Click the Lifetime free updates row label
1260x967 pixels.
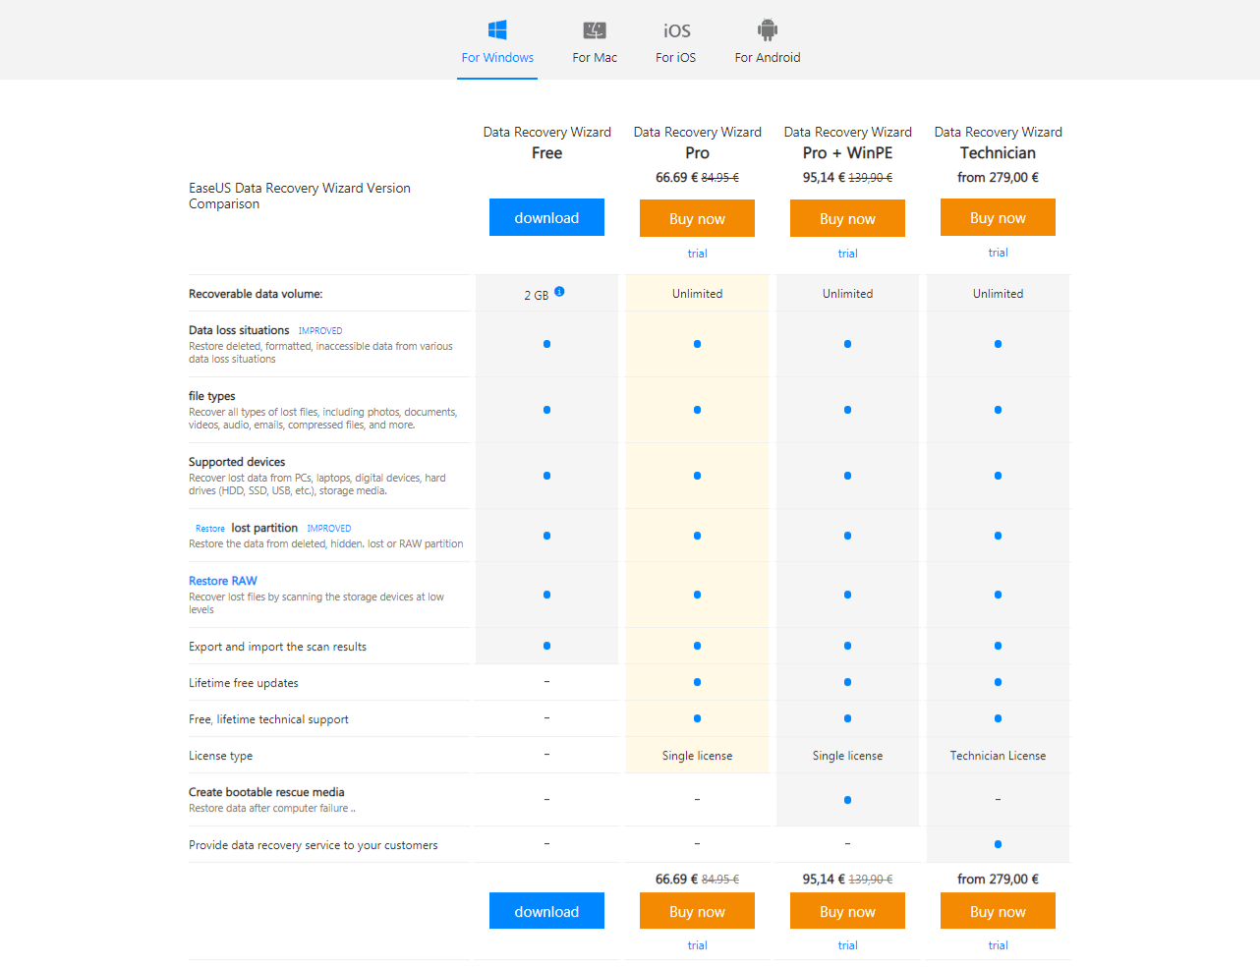click(244, 683)
